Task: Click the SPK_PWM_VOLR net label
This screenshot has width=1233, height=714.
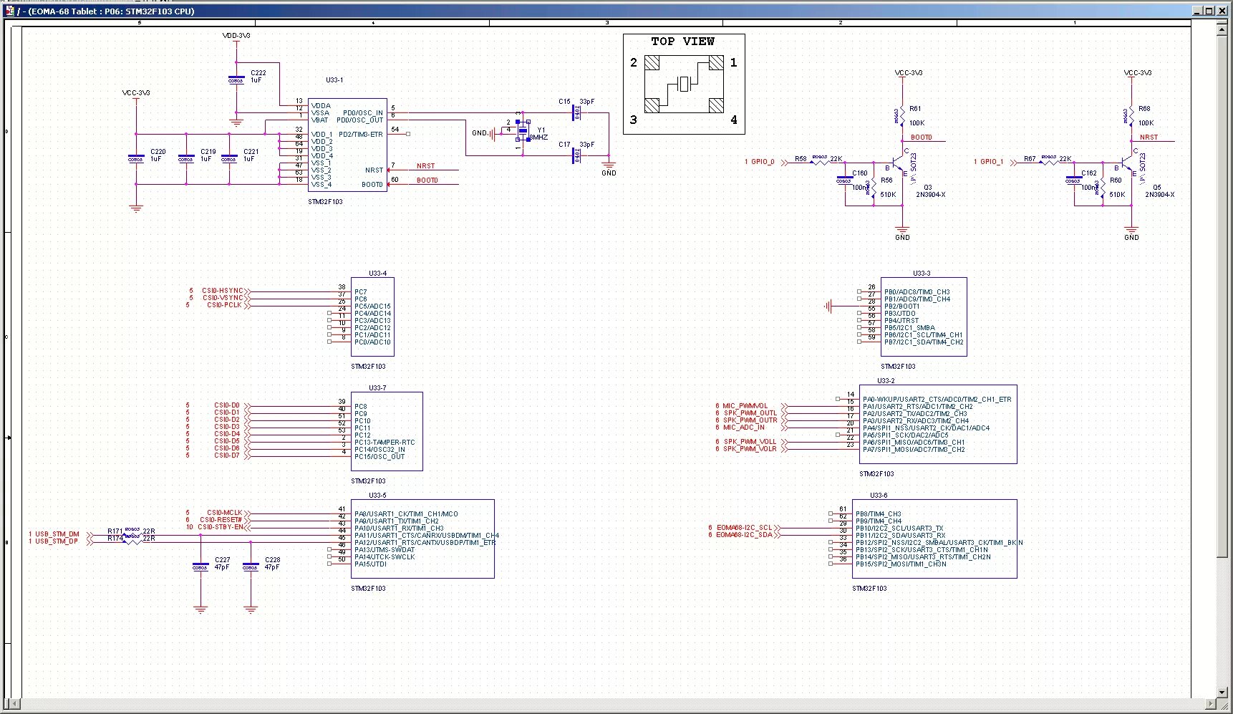Action: pyautogui.click(x=750, y=449)
